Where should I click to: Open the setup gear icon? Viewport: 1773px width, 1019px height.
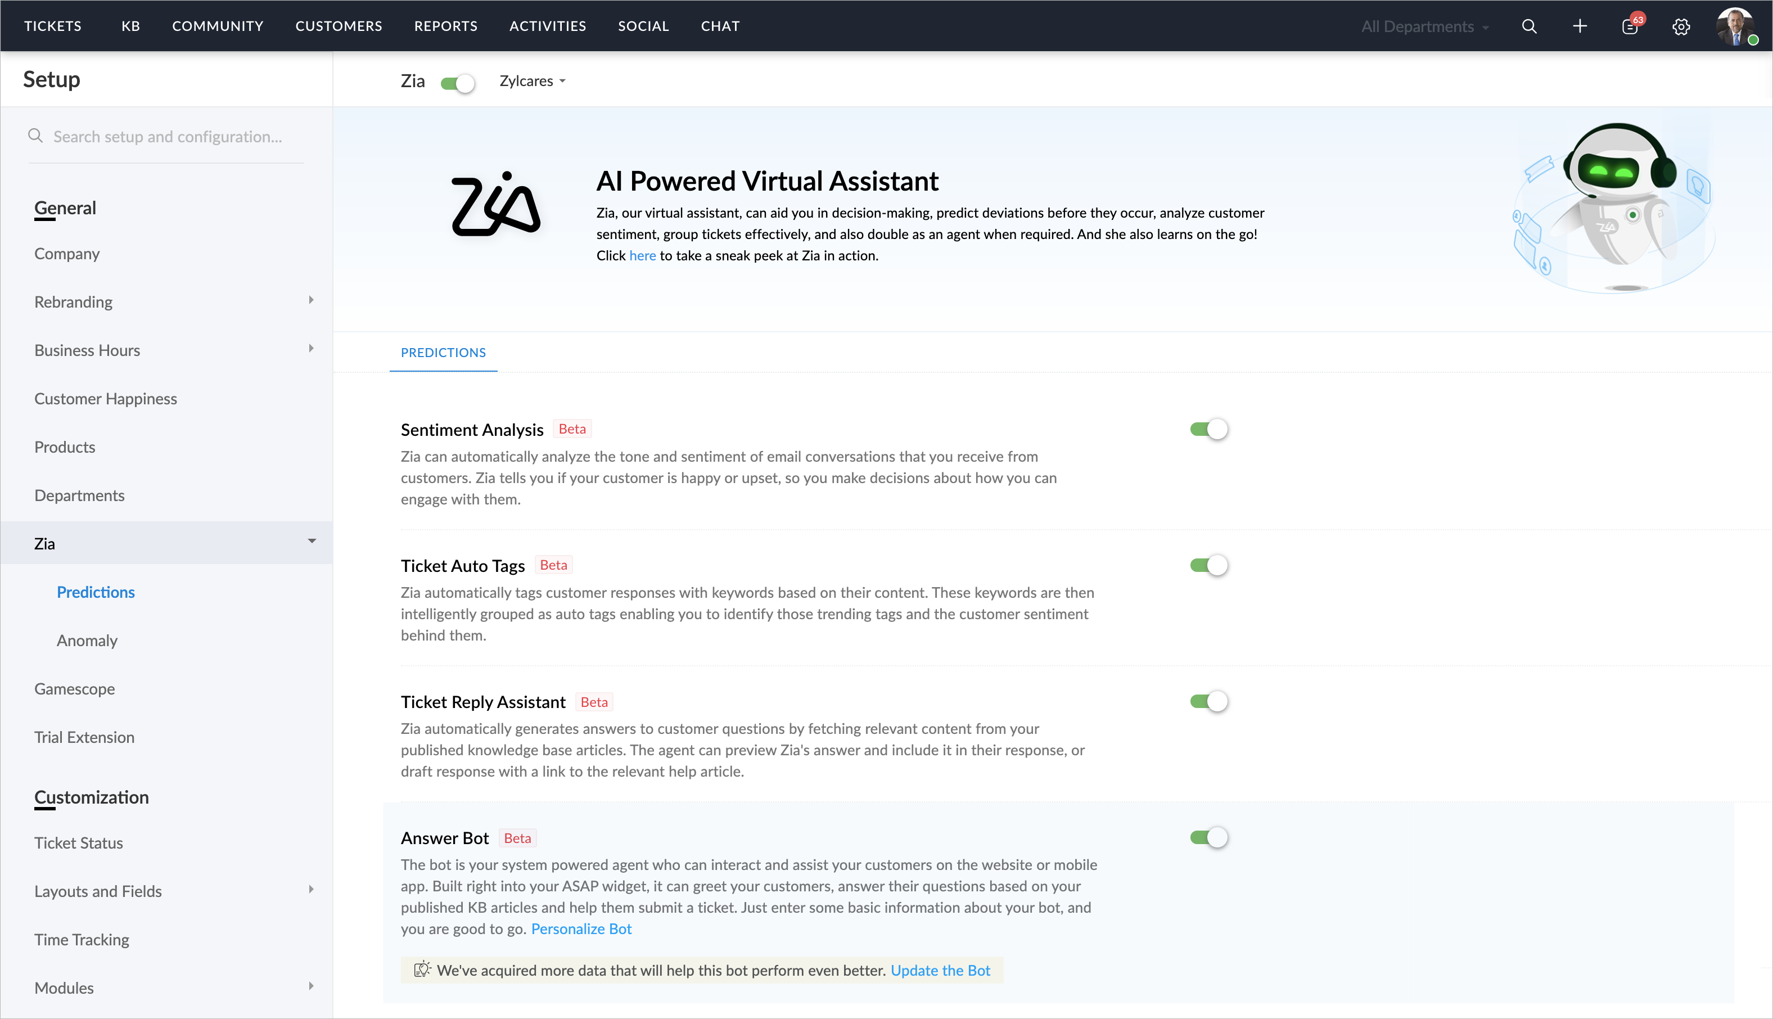point(1681,26)
